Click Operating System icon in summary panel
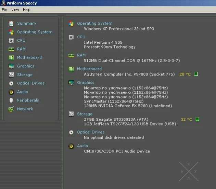Image resolution: width=216 pixels, height=189 pixels. tap(71, 24)
